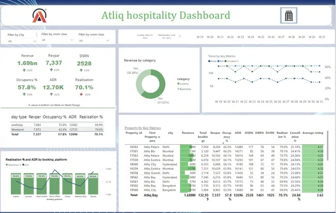Select week W 20 in slicer
This screenshot has height=213, width=336.
210,37
